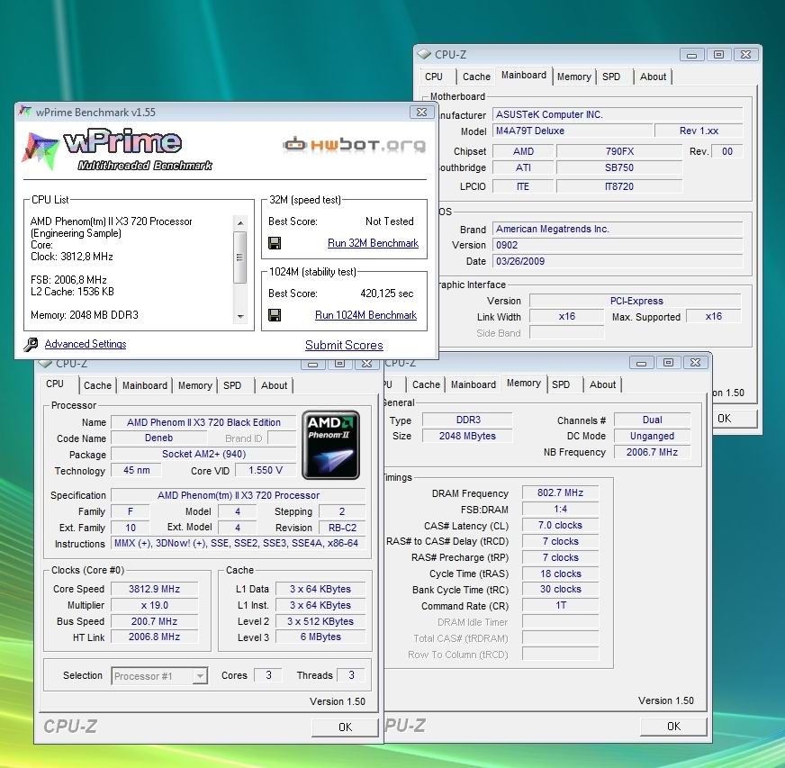Open About tab in Memory window
This screenshot has width=785, height=768.
tap(603, 384)
